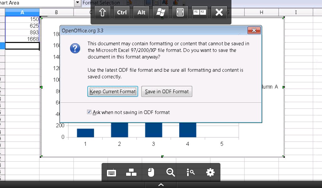Viewport: 322px width, 188px height.
Task: Tap the context menu key button
Action: click(x=180, y=13)
